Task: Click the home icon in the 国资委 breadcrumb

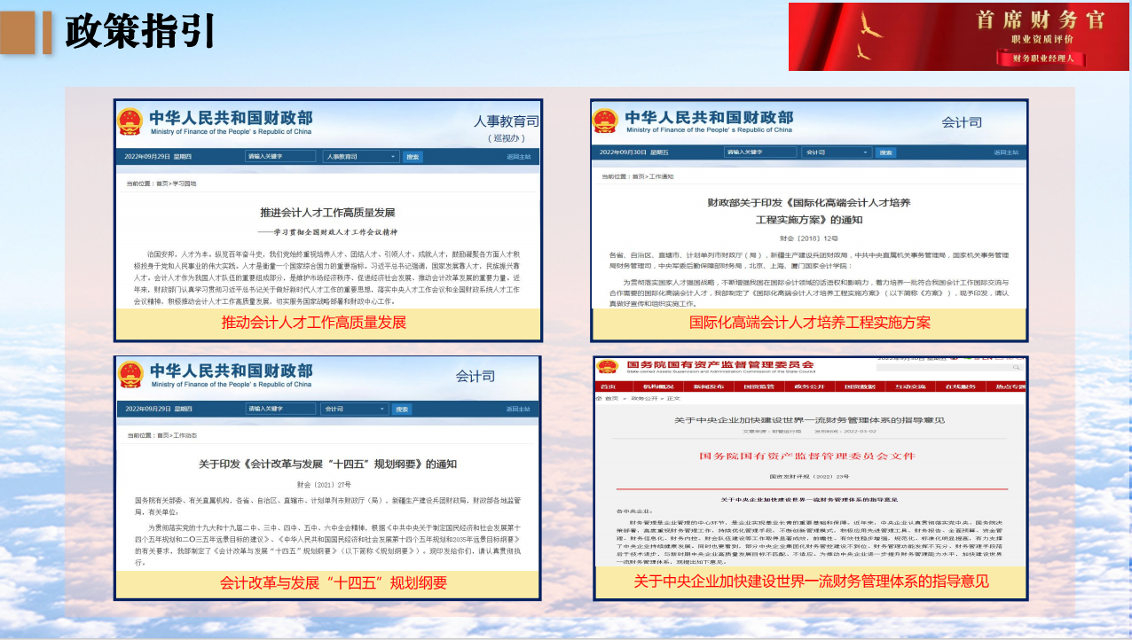Action: 599,399
